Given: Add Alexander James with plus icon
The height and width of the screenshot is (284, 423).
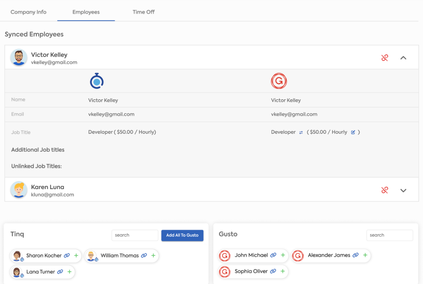Looking at the screenshot, I should (x=365, y=255).
